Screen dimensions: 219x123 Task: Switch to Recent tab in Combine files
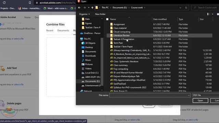(50, 30)
